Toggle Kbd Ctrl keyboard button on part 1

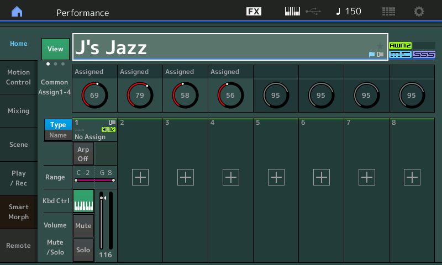pos(83,200)
